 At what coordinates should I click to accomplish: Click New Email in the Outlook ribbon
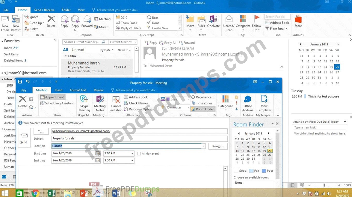coord(5,24)
